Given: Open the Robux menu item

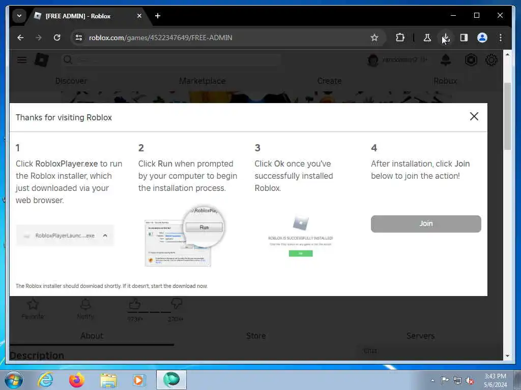Looking at the screenshot, I should click(x=445, y=81).
